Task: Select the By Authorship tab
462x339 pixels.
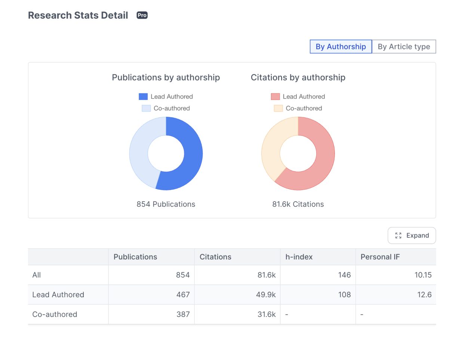Action: [x=341, y=46]
